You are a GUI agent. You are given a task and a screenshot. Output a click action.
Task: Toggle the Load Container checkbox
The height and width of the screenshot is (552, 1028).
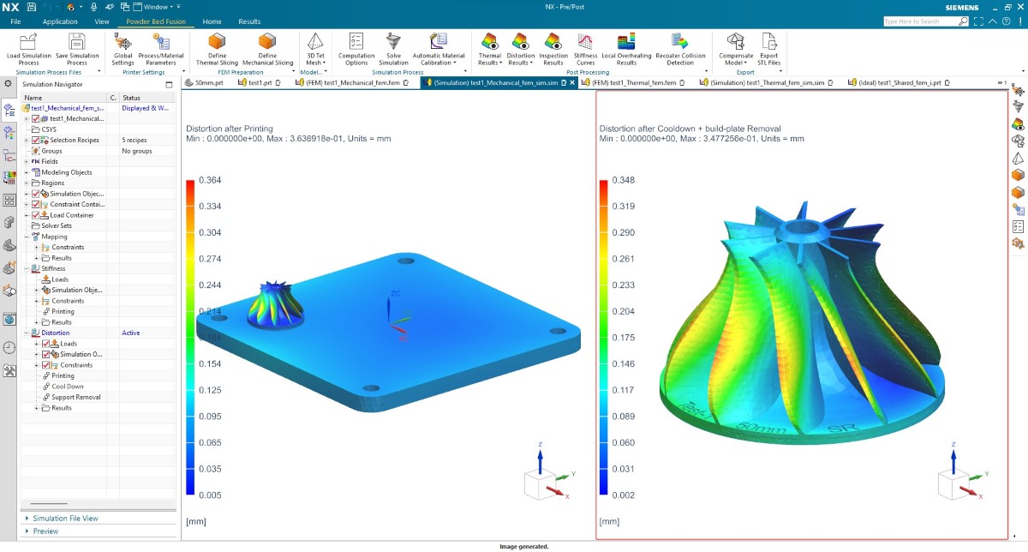tap(36, 215)
